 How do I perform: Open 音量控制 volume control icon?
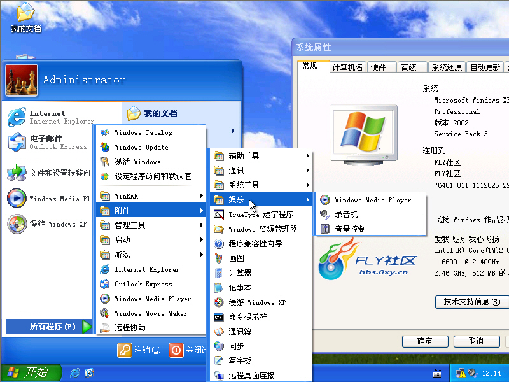coord(324,229)
